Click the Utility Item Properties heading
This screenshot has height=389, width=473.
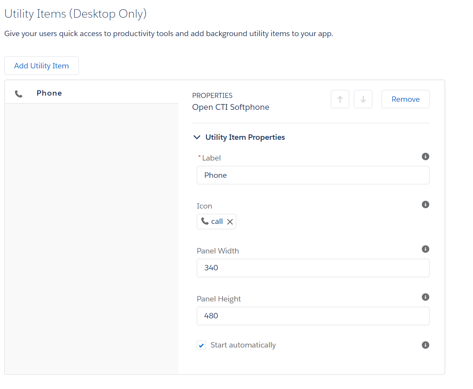[245, 137]
